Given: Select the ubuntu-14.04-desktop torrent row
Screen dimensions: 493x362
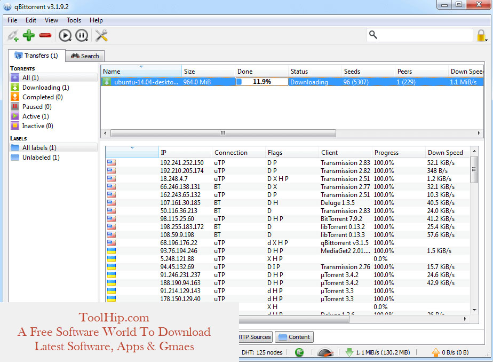Looking at the screenshot, I should pos(292,82).
